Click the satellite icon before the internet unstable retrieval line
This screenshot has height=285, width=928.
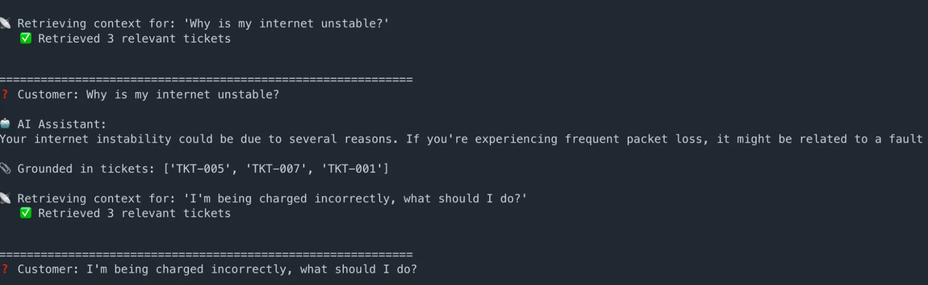(5, 23)
